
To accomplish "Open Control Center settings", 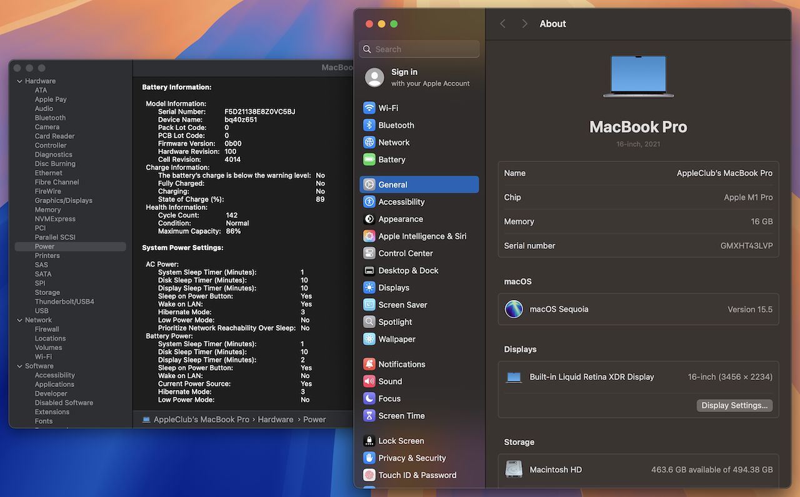I will [x=419, y=253].
